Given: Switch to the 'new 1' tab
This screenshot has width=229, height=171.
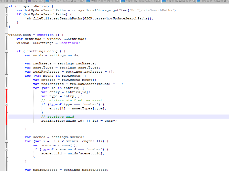Looking at the screenshot, I should click(x=36, y=1).
